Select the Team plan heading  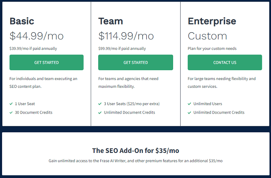coord(111,21)
